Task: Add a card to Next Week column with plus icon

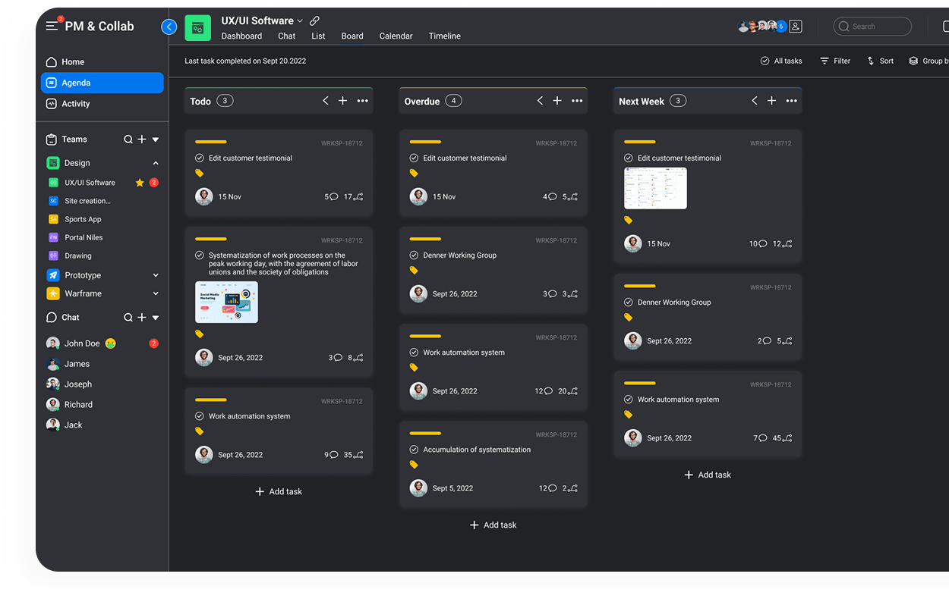Action: [x=771, y=101]
